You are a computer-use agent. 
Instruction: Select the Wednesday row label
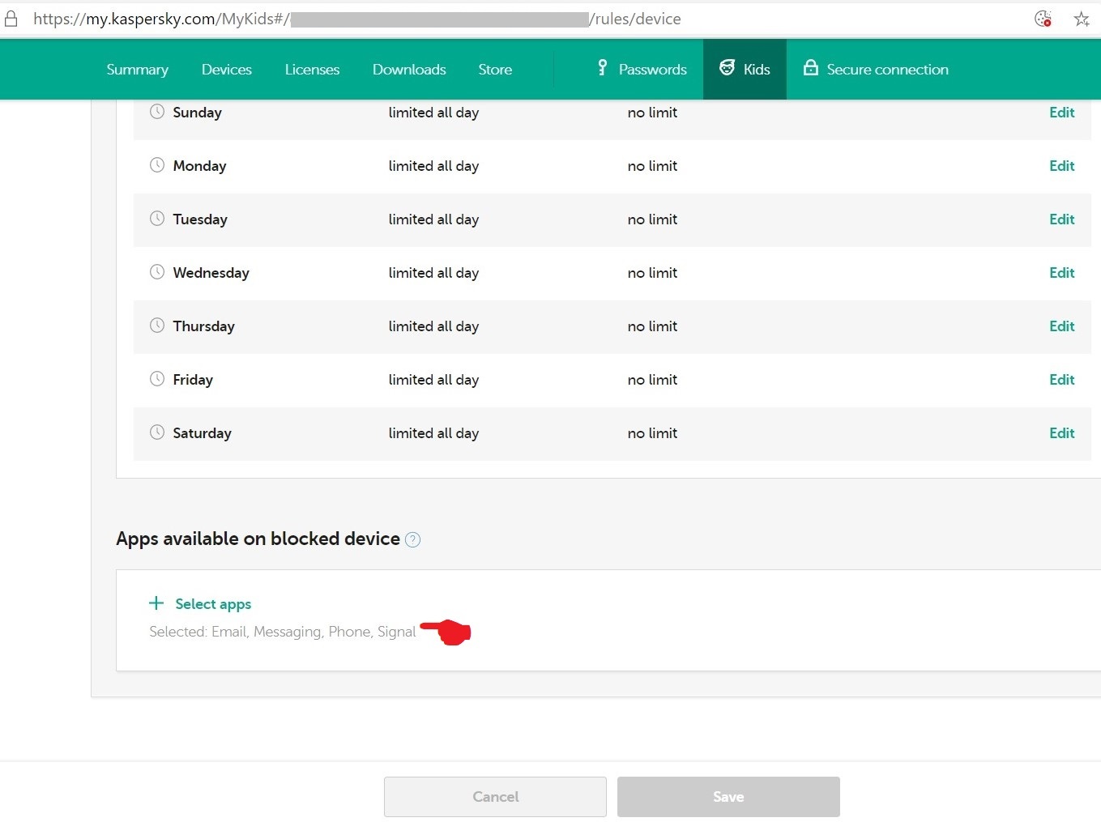tap(211, 273)
